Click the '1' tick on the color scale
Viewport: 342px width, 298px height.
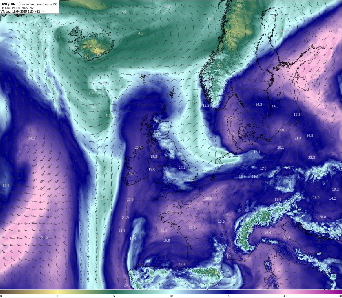tap(57, 296)
